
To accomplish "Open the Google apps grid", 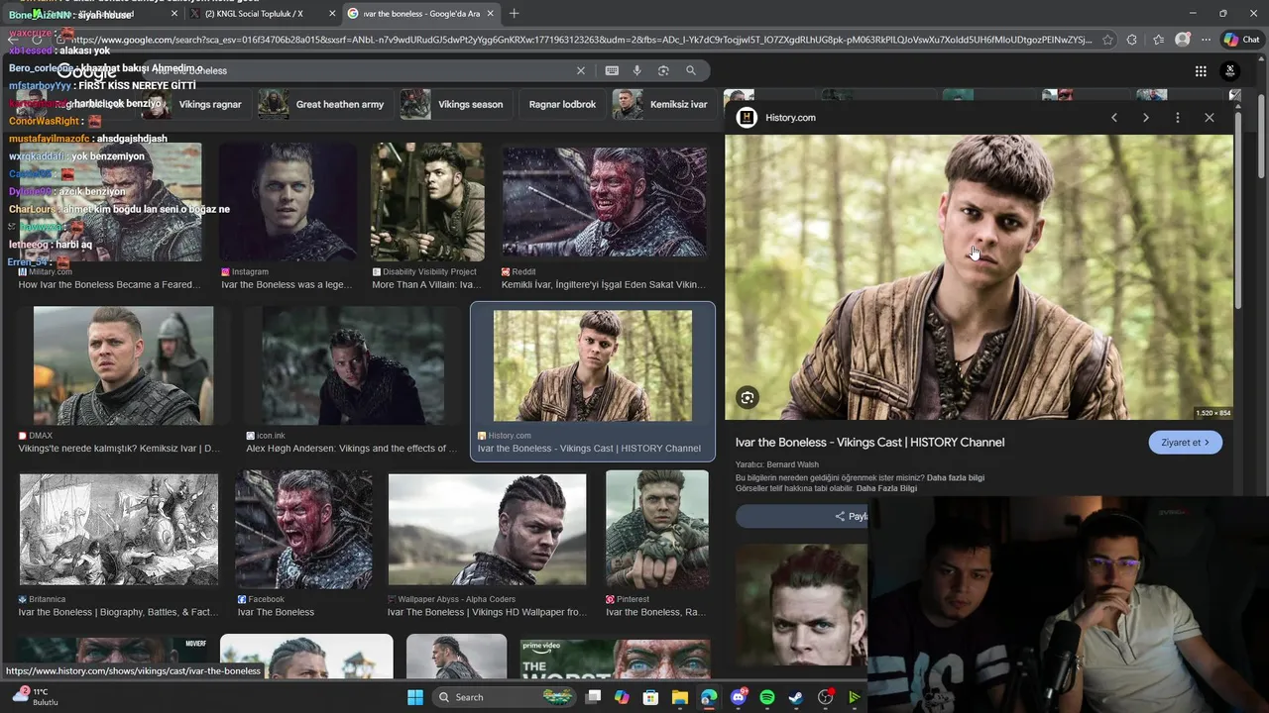I will [x=1201, y=70].
